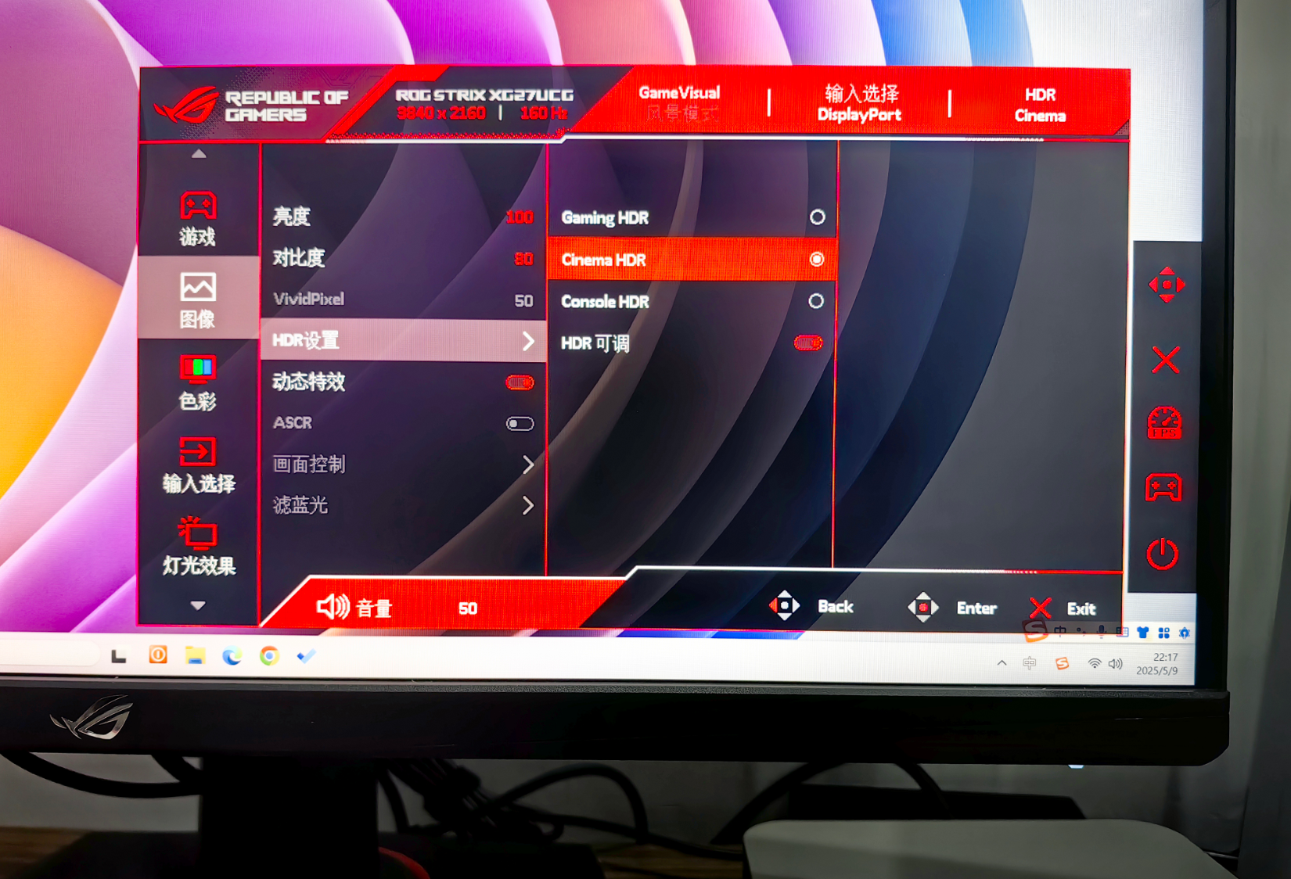Click the 100 brightness value
Screen dimensions: 1291x879
(520, 217)
